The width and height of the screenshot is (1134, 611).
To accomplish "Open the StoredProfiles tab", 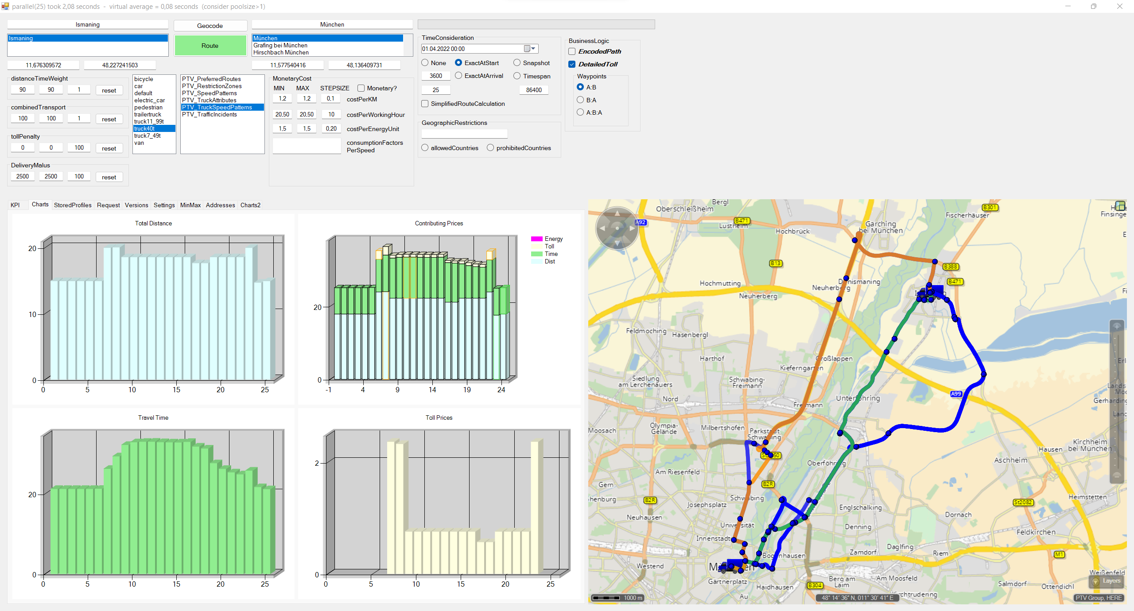I will 73,205.
